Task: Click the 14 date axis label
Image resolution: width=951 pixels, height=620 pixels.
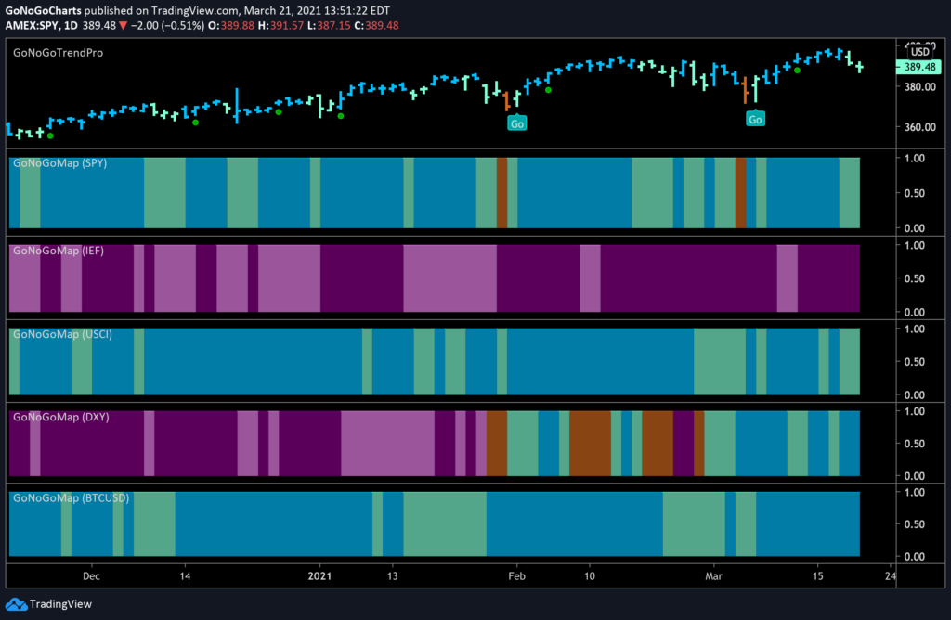Action: [x=185, y=575]
